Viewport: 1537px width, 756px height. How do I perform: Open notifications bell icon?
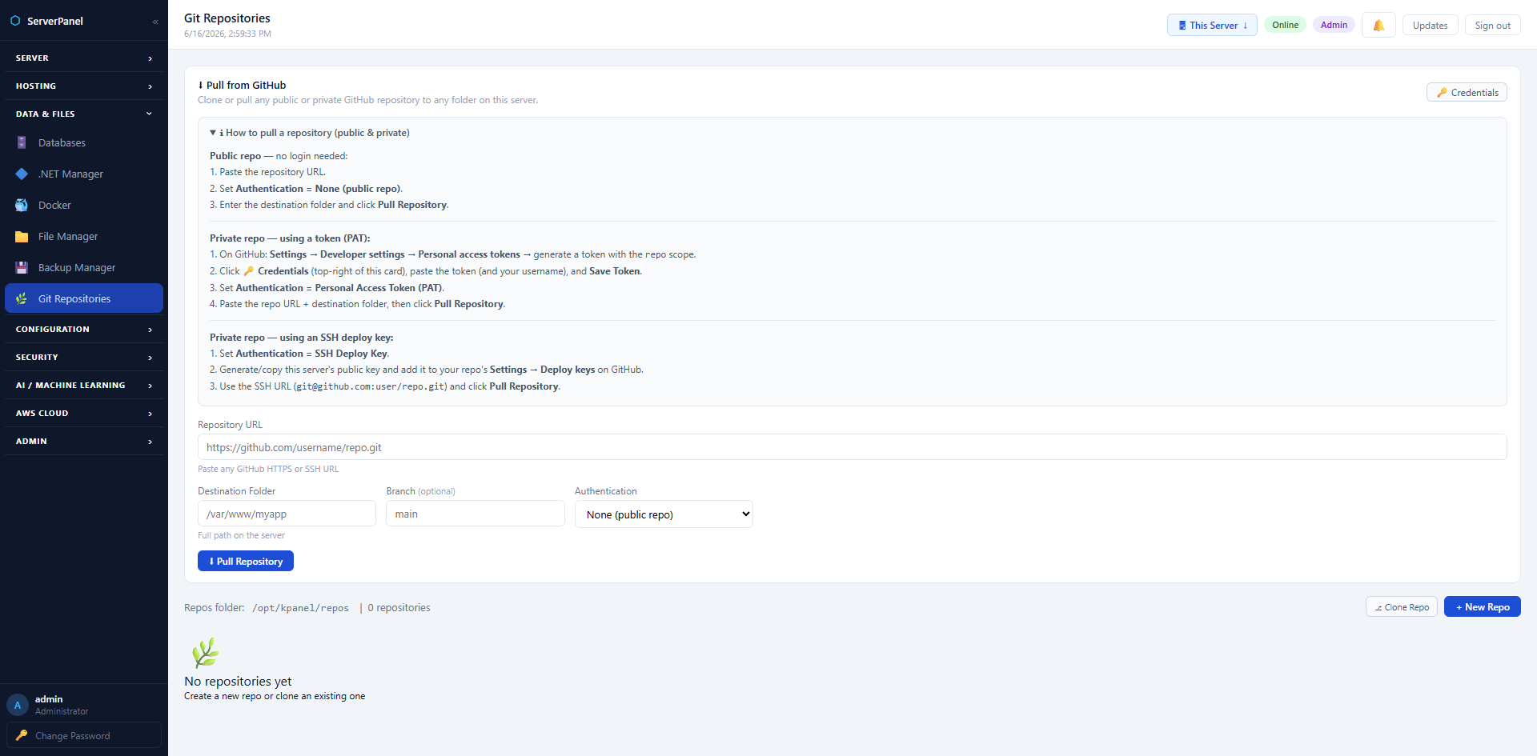[x=1378, y=26]
